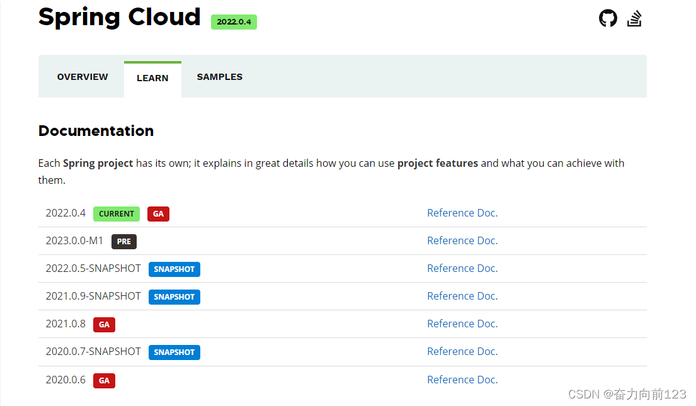Click the GA badge on 2020.0.6 row

[x=105, y=381]
